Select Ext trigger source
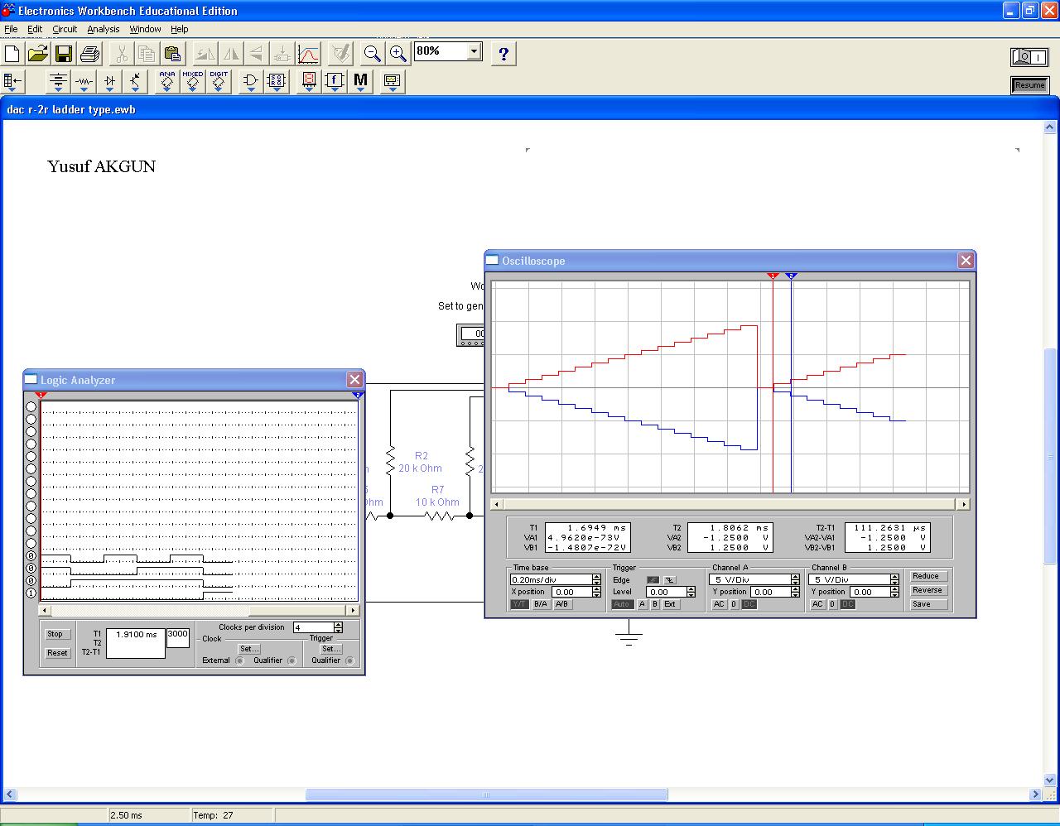 [x=670, y=604]
